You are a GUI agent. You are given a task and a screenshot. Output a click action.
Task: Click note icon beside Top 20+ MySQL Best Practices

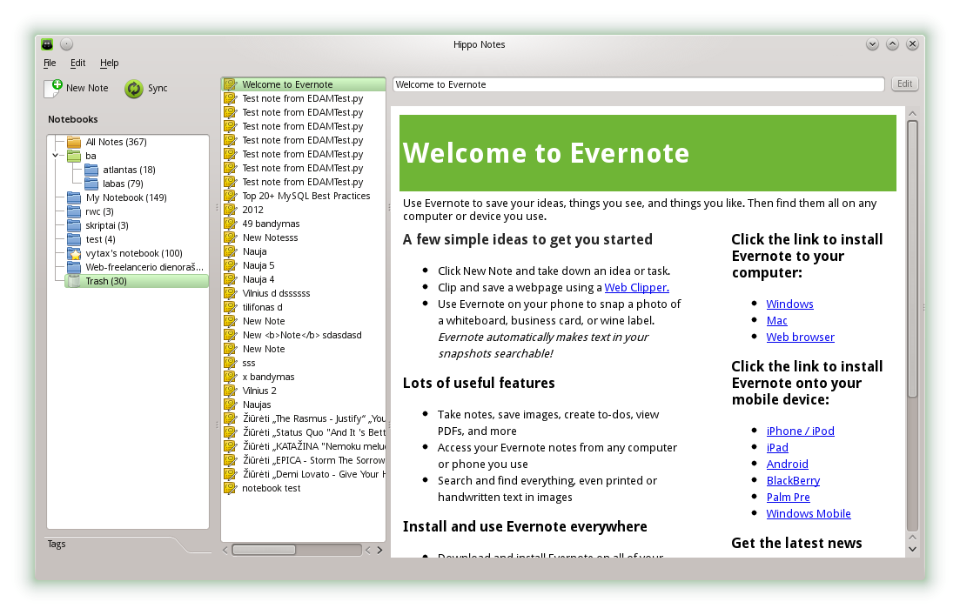(x=230, y=196)
